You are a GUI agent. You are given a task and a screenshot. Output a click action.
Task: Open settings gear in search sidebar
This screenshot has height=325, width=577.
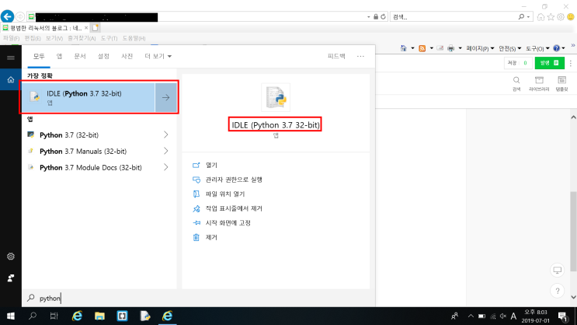click(x=11, y=257)
